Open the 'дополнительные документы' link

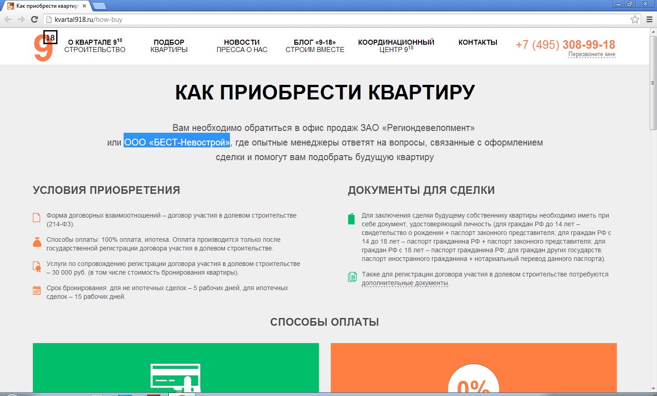pyautogui.click(x=405, y=283)
